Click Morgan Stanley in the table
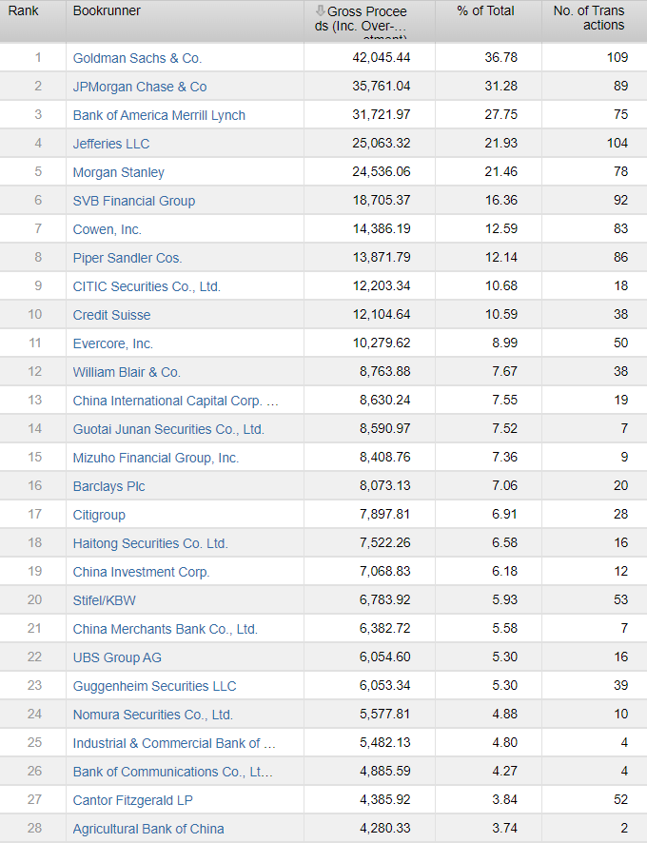This screenshot has width=647, height=843. click(119, 172)
